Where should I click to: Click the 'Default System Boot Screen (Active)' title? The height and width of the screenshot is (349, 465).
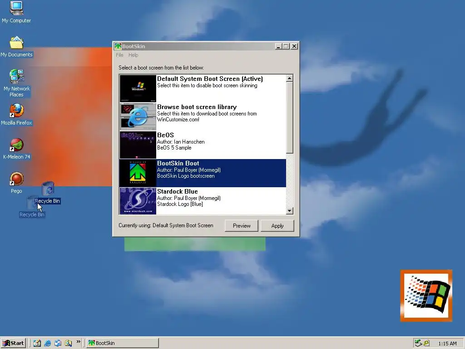click(210, 79)
